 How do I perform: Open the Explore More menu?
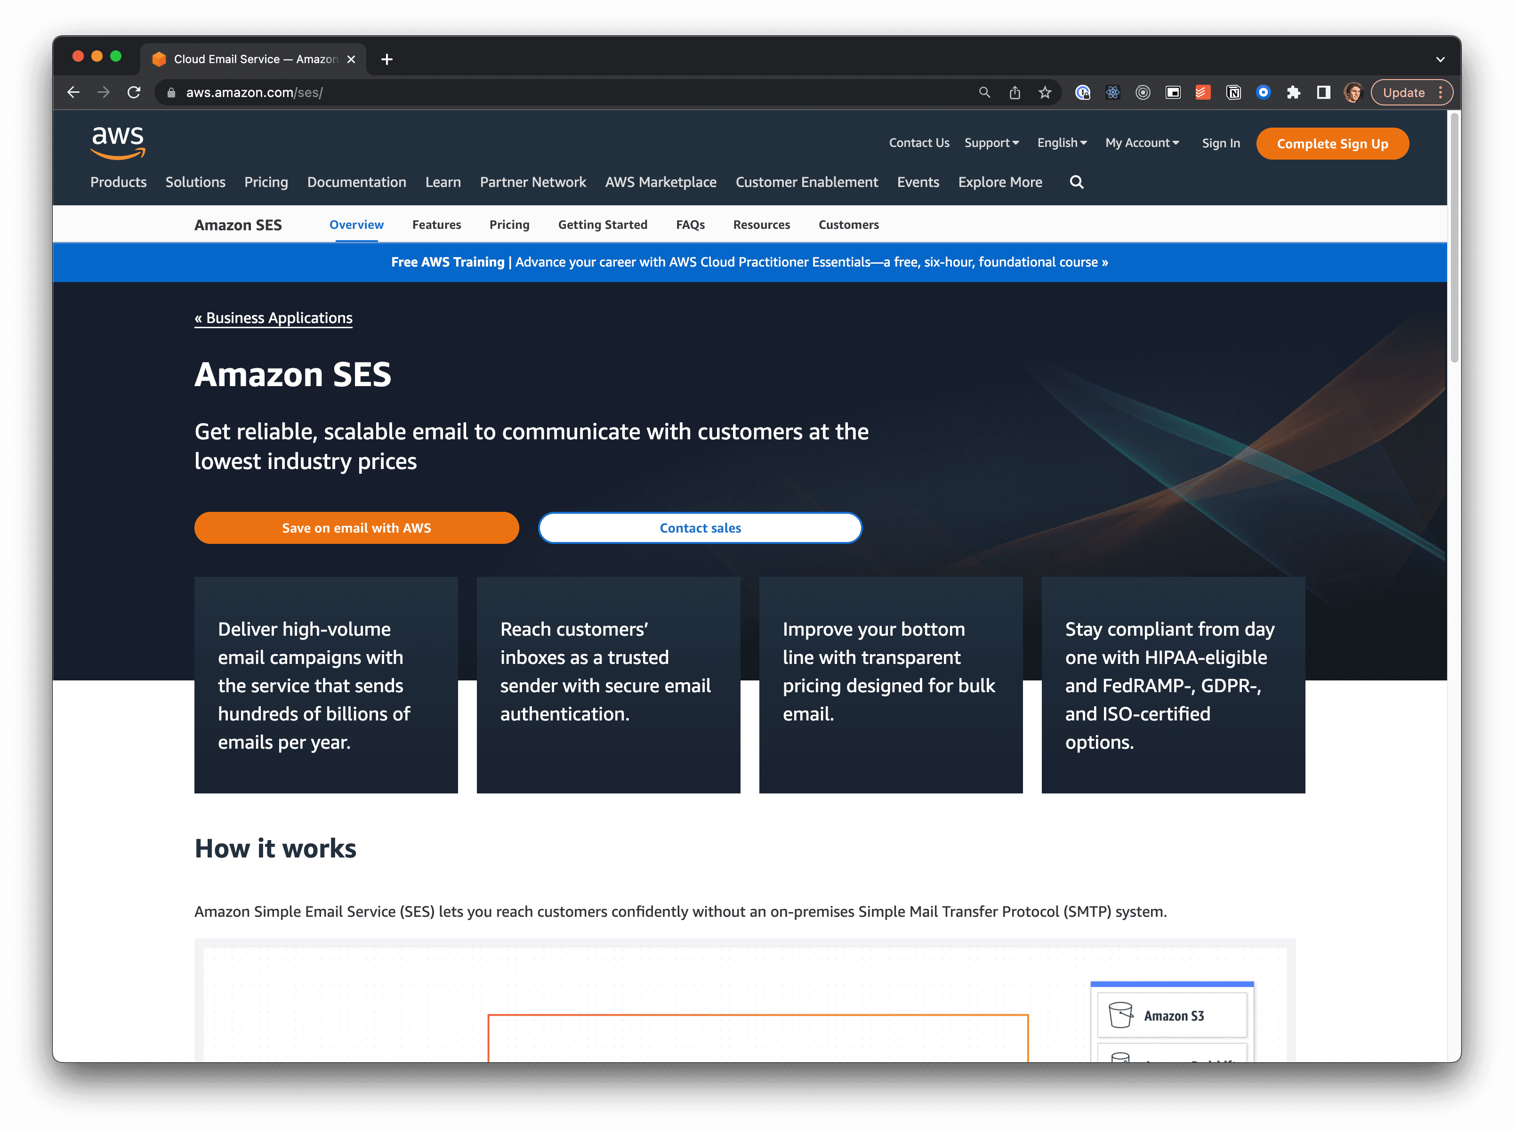tap(1000, 182)
